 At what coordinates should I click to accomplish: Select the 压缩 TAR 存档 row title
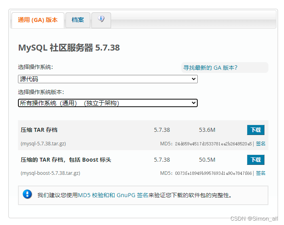(x=39, y=130)
